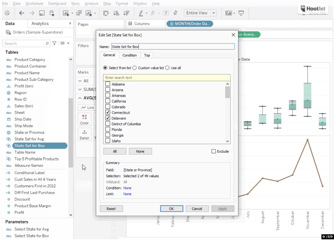This screenshot has height=243, width=334.
Task: Expand the All marks section
Action: click(80, 81)
